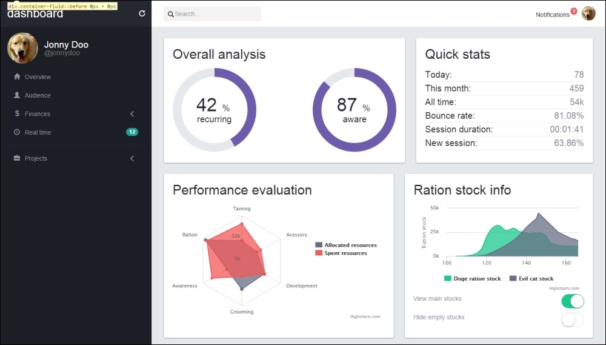
Task: Click the @jonnydoo username link
Action: coord(62,53)
